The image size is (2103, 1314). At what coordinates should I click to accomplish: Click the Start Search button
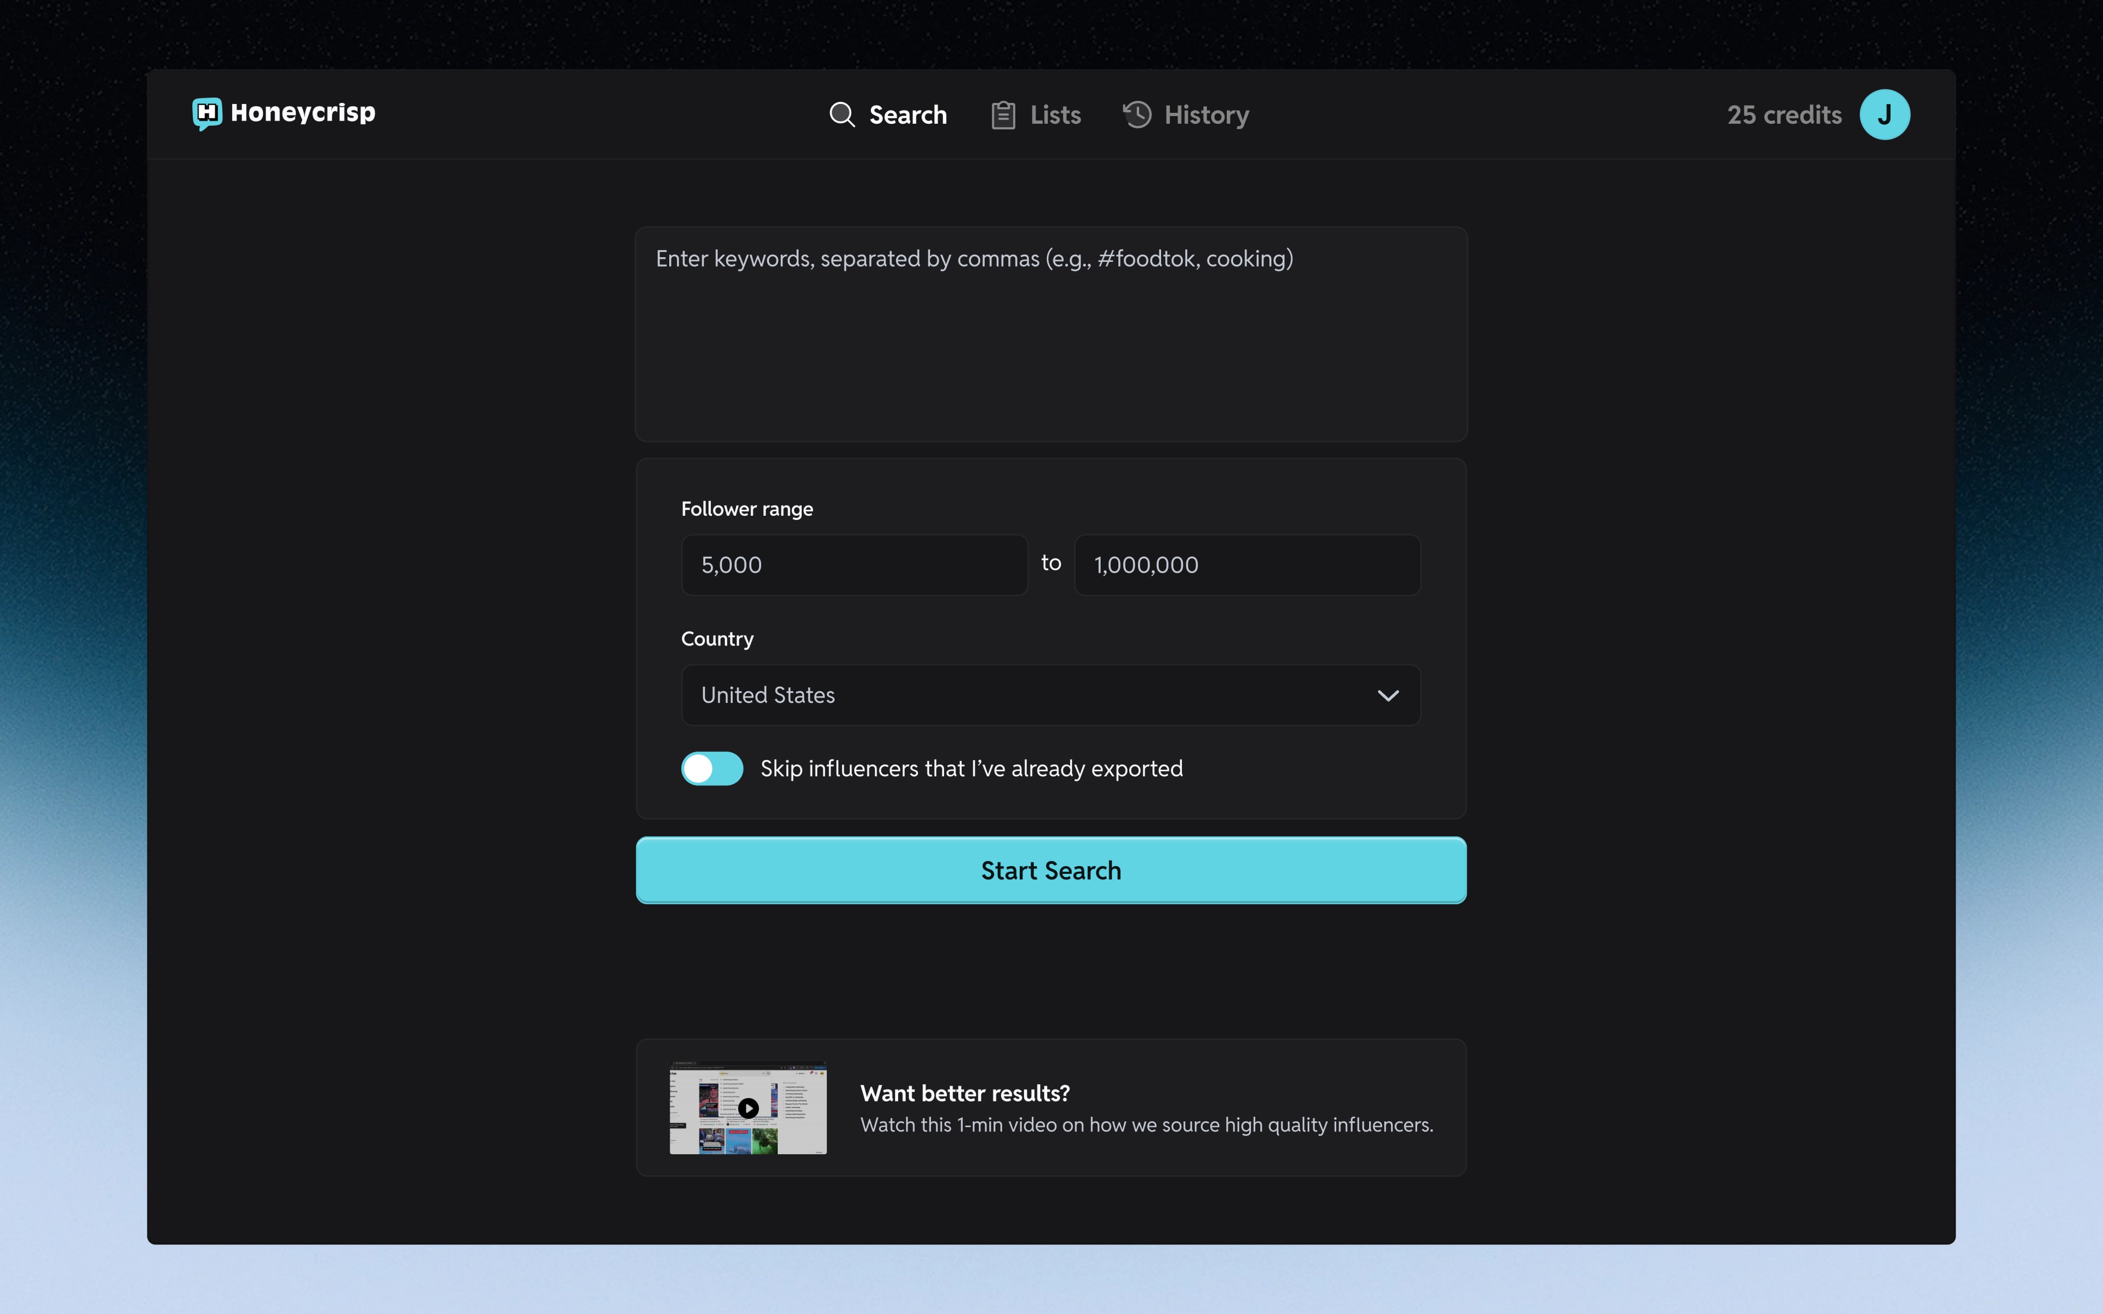click(x=1051, y=870)
